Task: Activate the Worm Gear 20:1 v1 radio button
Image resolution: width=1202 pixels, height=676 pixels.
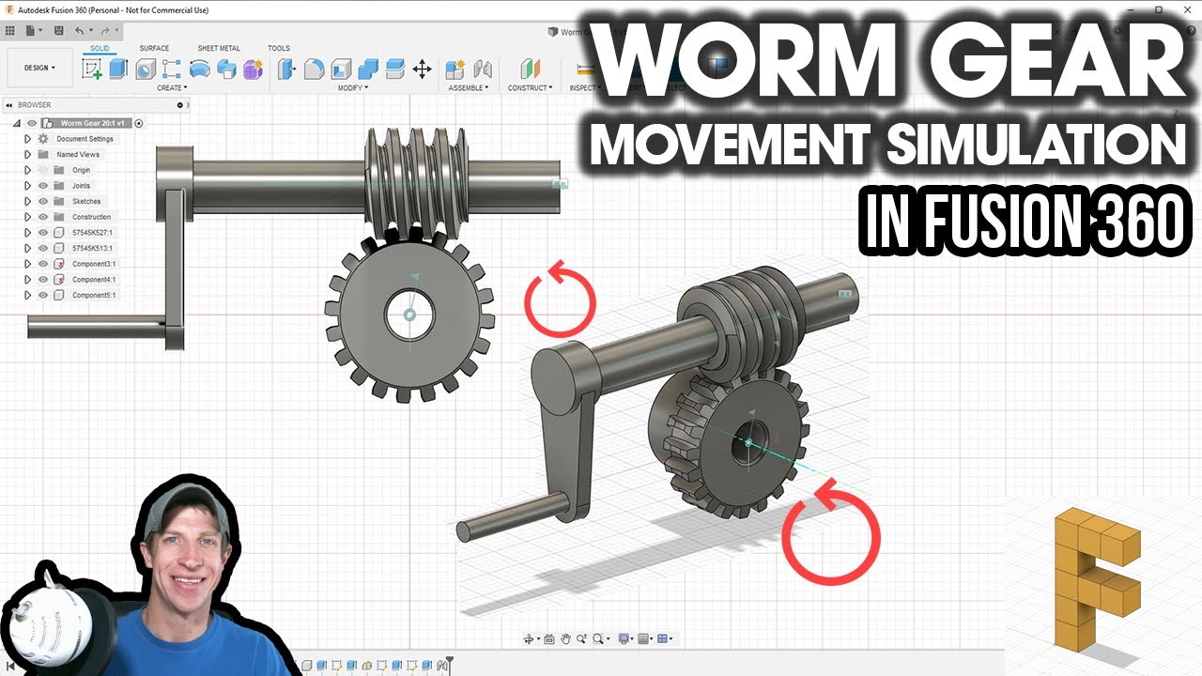Action: pyautogui.click(x=139, y=123)
